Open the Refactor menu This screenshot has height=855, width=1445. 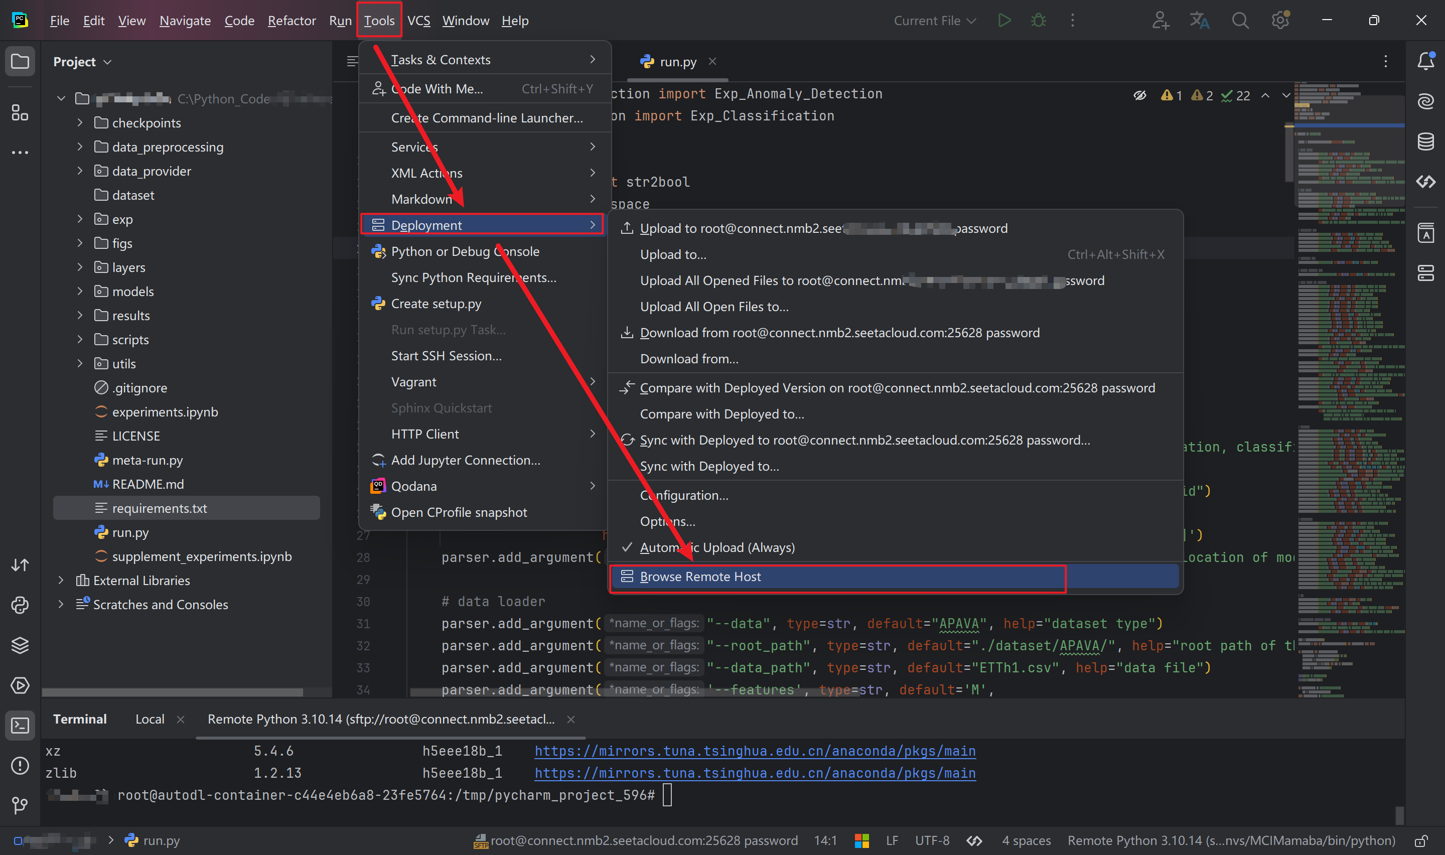(x=292, y=21)
